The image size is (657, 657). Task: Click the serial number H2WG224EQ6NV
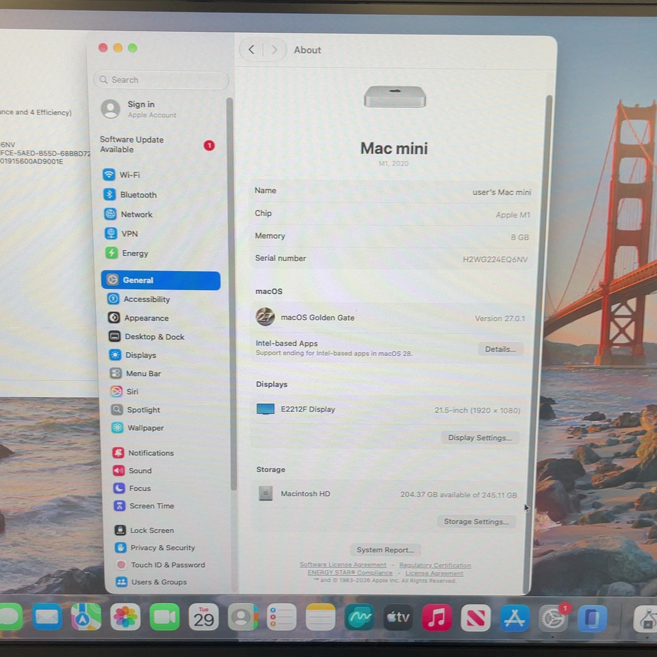click(x=495, y=260)
